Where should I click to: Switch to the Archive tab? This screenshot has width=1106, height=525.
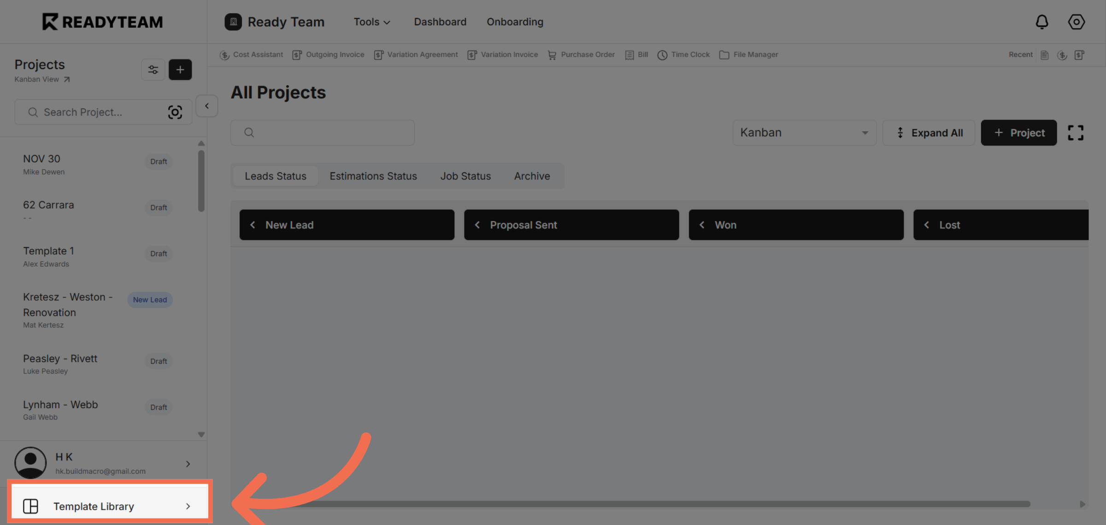(532, 176)
